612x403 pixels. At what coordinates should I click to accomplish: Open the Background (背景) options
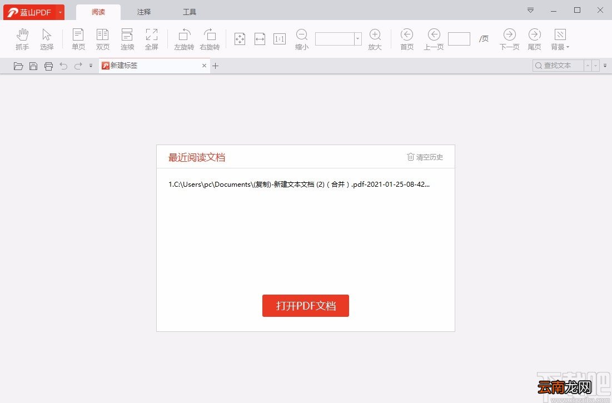coord(560,39)
